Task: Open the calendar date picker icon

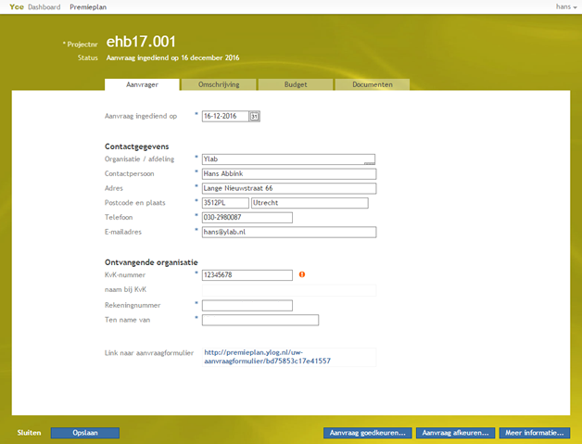Action: click(x=254, y=116)
